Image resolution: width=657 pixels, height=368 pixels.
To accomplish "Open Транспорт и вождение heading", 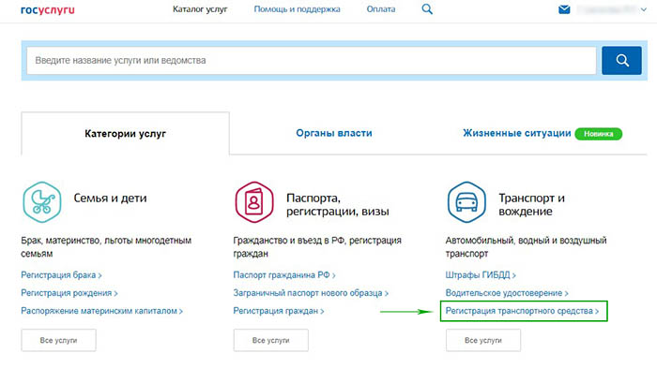I will (x=532, y=204).
